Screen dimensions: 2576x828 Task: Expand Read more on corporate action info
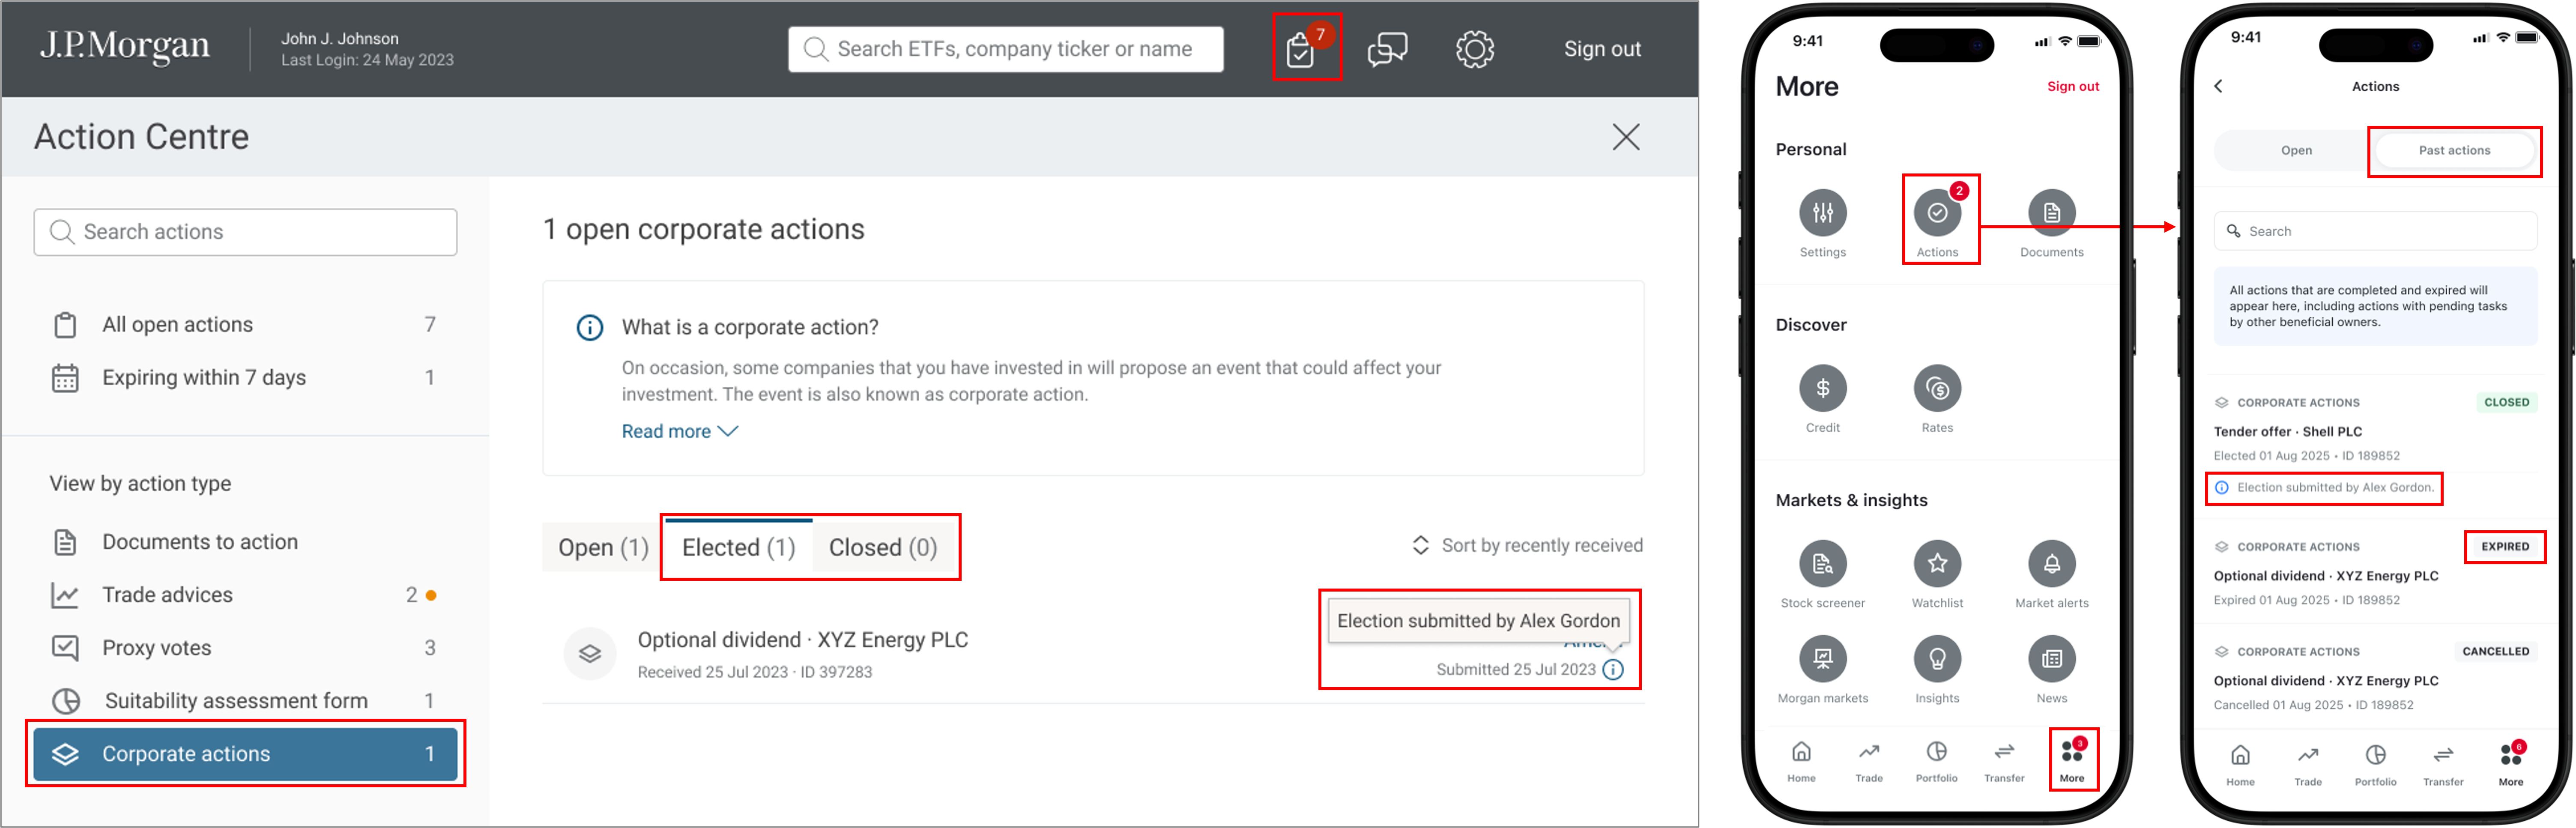(x=679, y=431)
